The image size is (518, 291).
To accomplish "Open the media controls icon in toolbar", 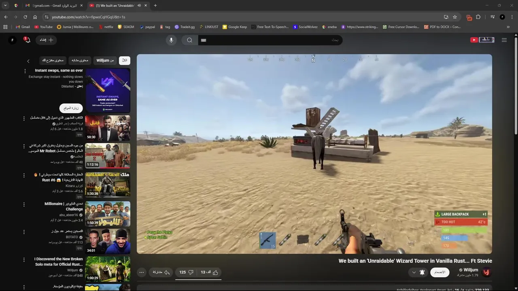I will (x=493, y=17).
